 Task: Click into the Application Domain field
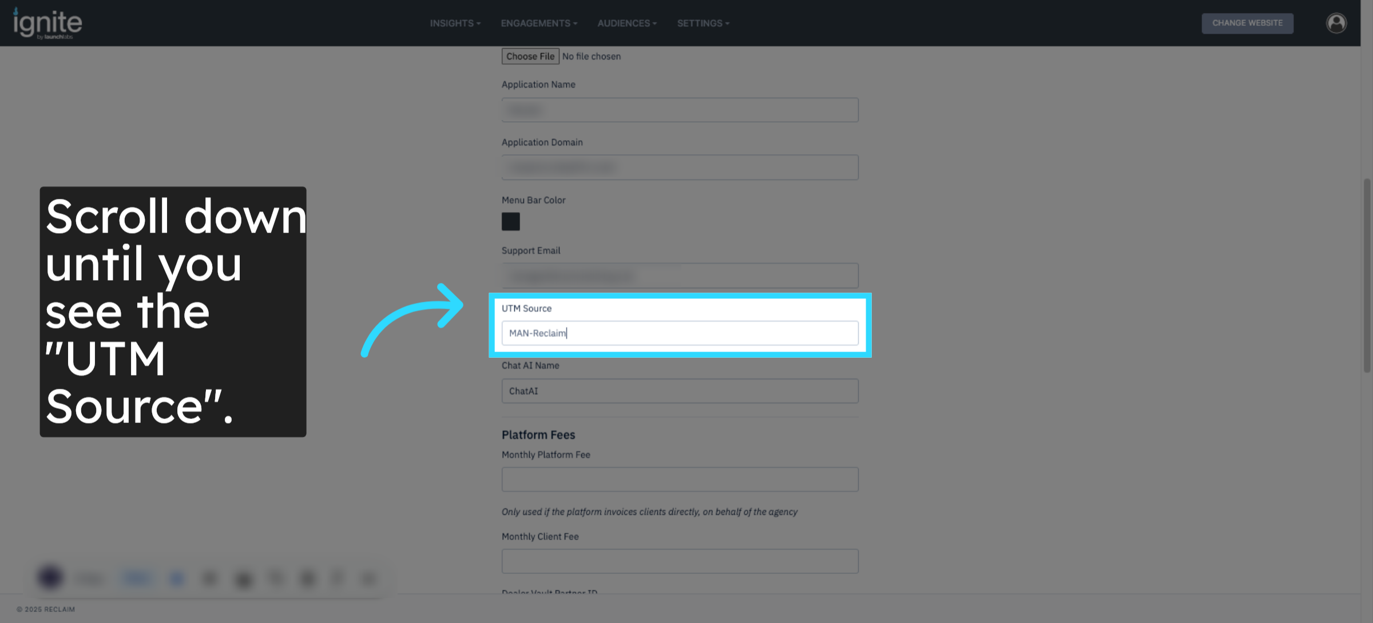680,167
